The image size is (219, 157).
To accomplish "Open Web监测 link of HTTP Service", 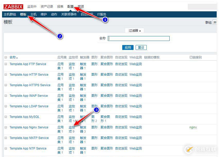I will point(136,75).
